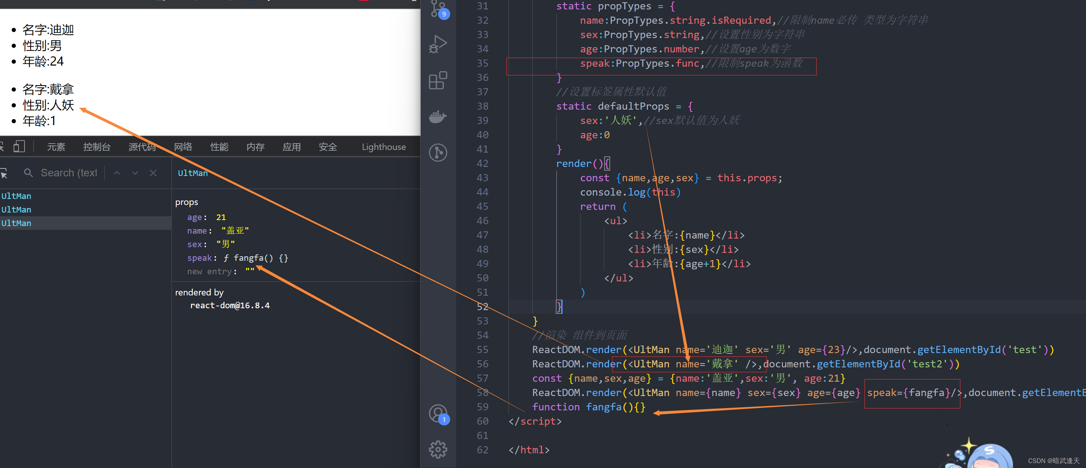This screenshot has height=468, width=1086.
Task: Click the Accounts icon in activity bar
Action: (438, 413)
